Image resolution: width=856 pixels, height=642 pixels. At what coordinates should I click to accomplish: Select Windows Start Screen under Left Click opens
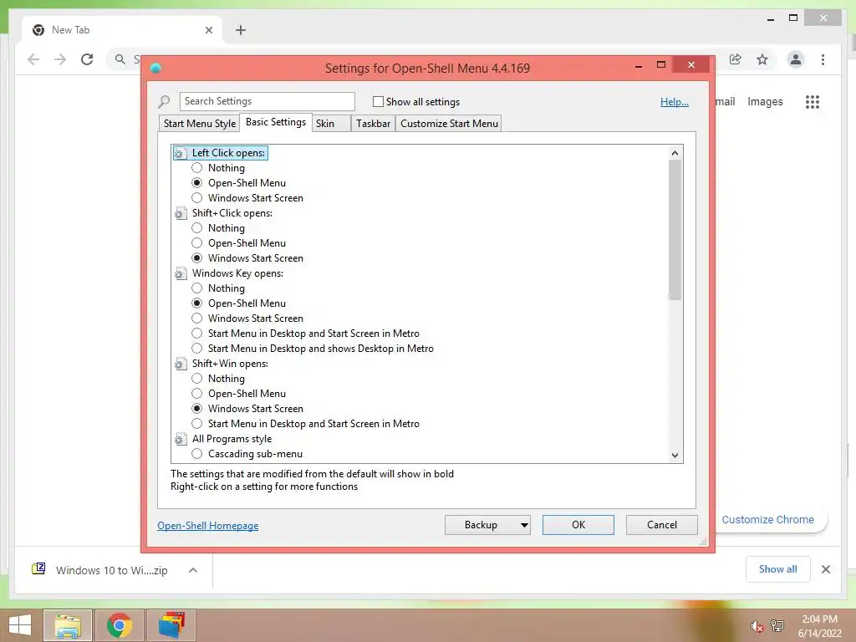(197, 198)
